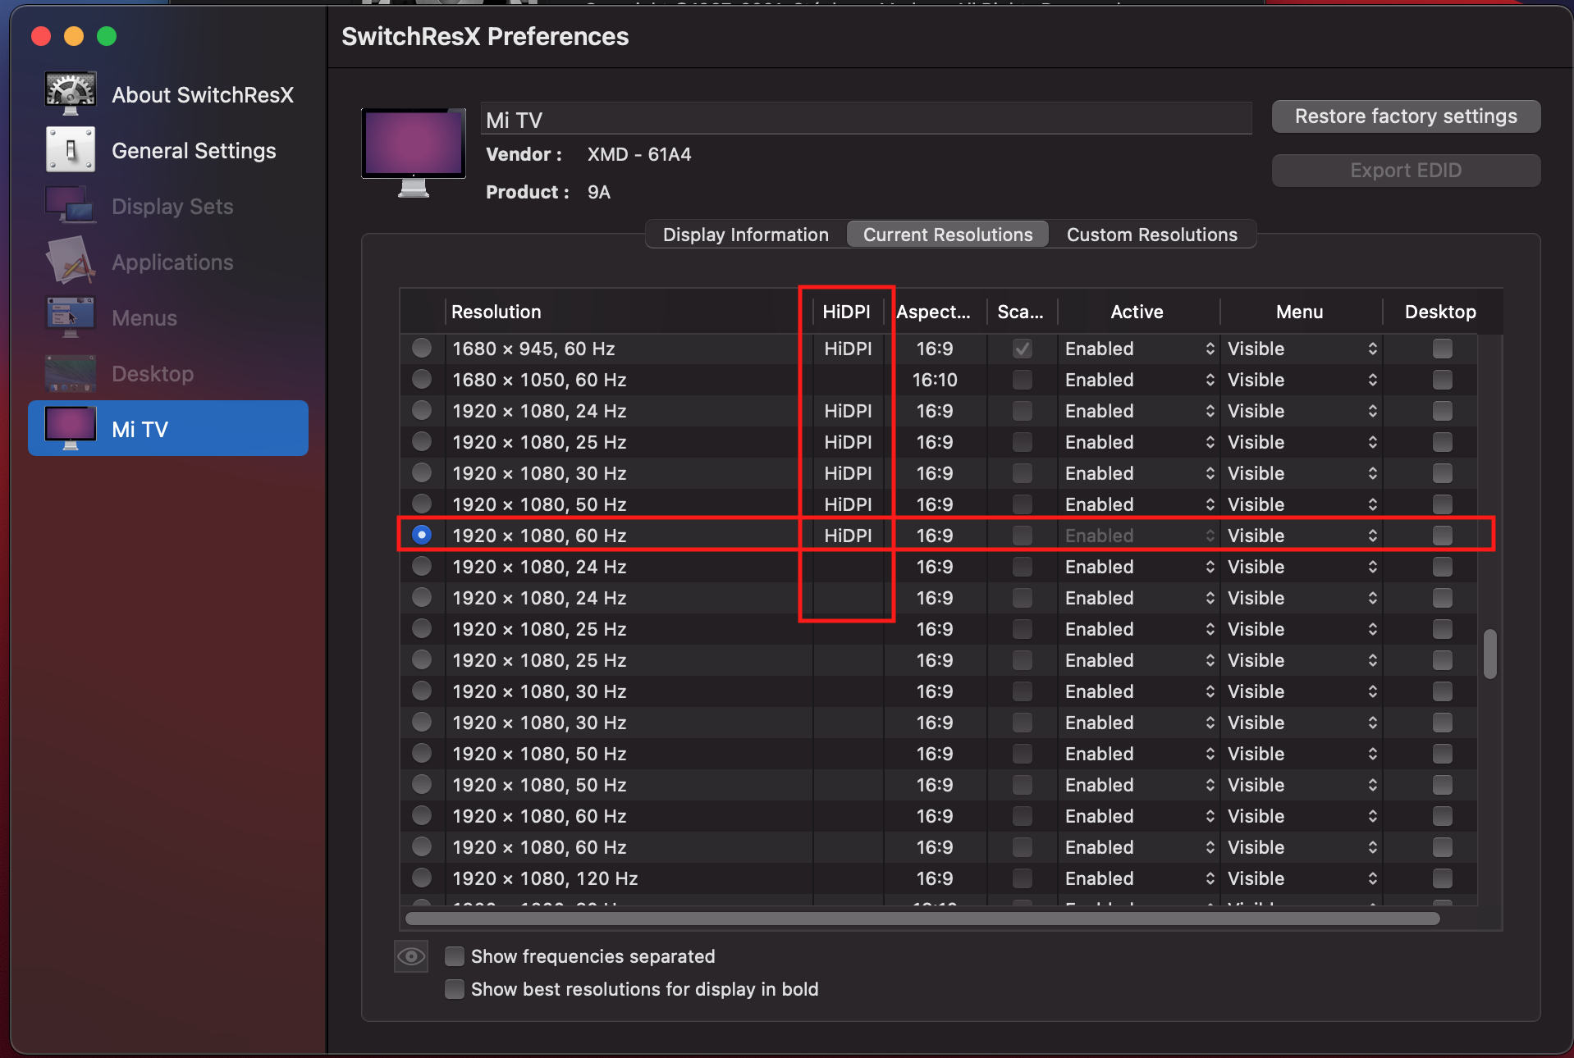The height and width of the screenshot is (1058, 1574).
Task: Select 1680 × 1050, 60 Hz radio button
Action: click(422, 379)
